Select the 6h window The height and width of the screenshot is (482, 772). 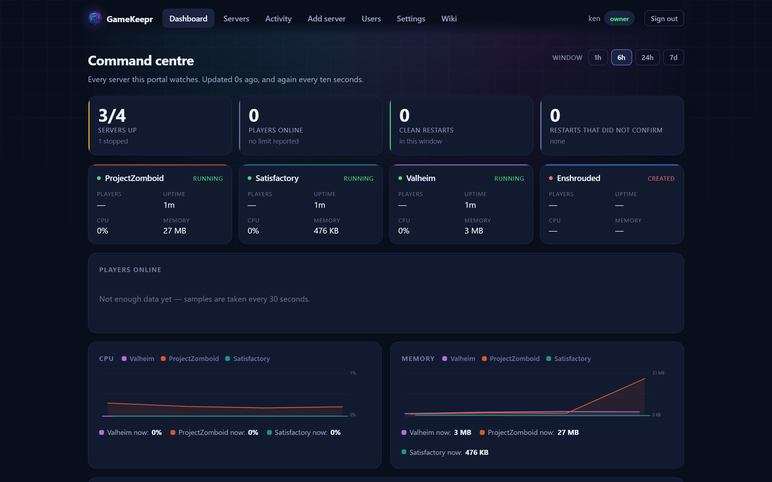pyautogui.click(x=622, y=57)
